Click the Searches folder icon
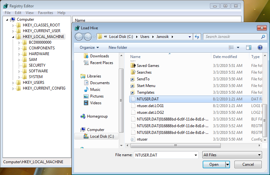This screenshot has height=175, width=270. point(133,72)
